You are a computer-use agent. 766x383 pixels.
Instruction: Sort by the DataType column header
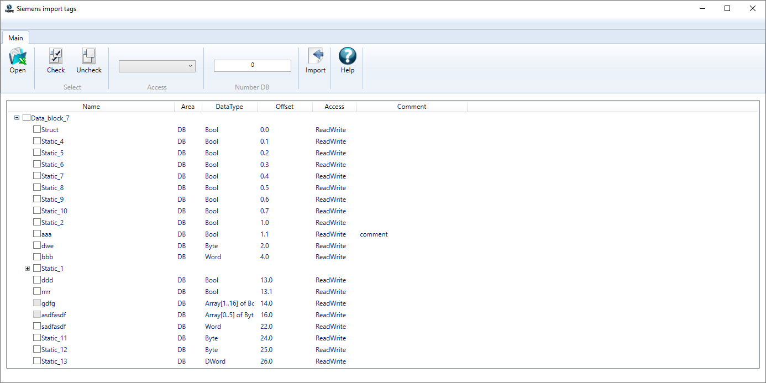pyautogui.click(x=229, y=107)
